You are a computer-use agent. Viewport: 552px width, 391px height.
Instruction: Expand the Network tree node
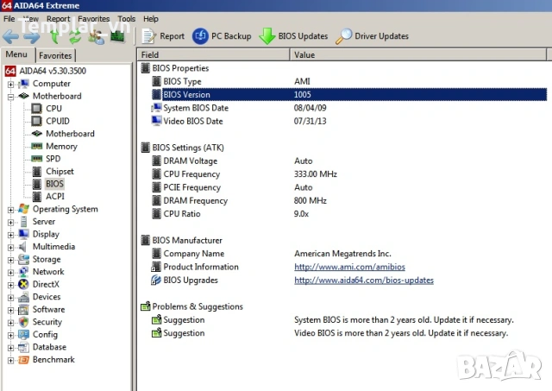coord(11,272)
